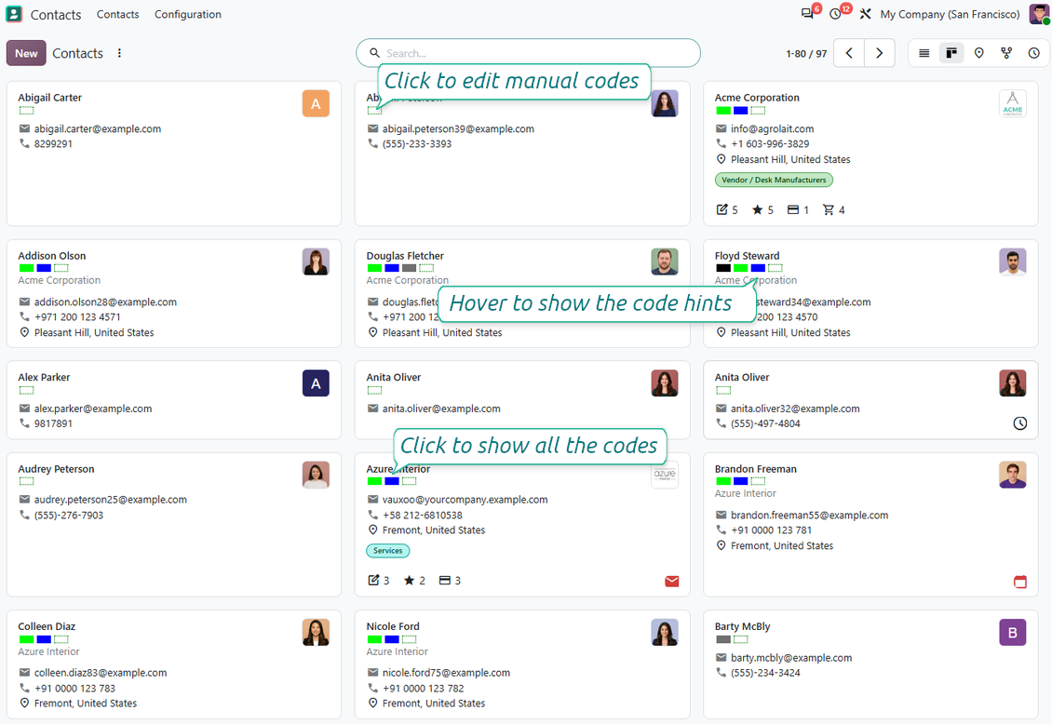Switch to kanban view
1052x724 pixels.
pos(951,53)
